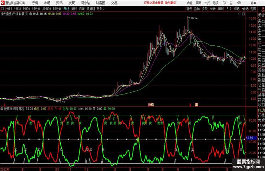Viewport: 265px width, 171px height.
Task: Click the 16.24 high price label
Action: tap(194, 18)
